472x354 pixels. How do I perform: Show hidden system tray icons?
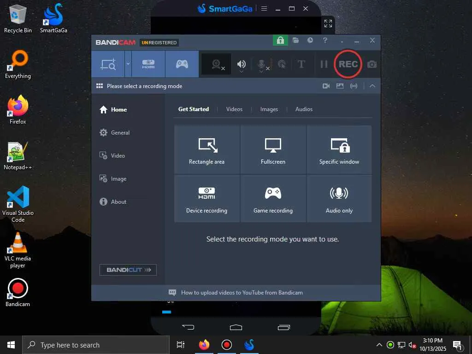pos(379,345)
